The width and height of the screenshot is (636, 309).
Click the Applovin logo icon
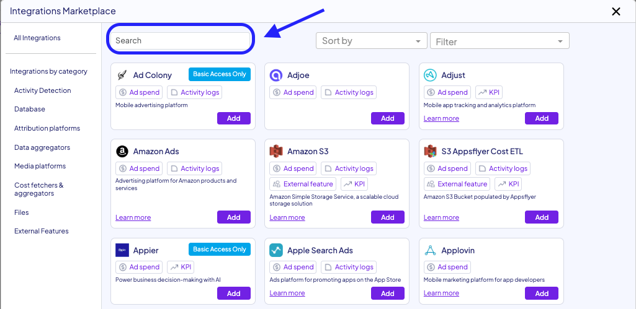click(430, 250)
